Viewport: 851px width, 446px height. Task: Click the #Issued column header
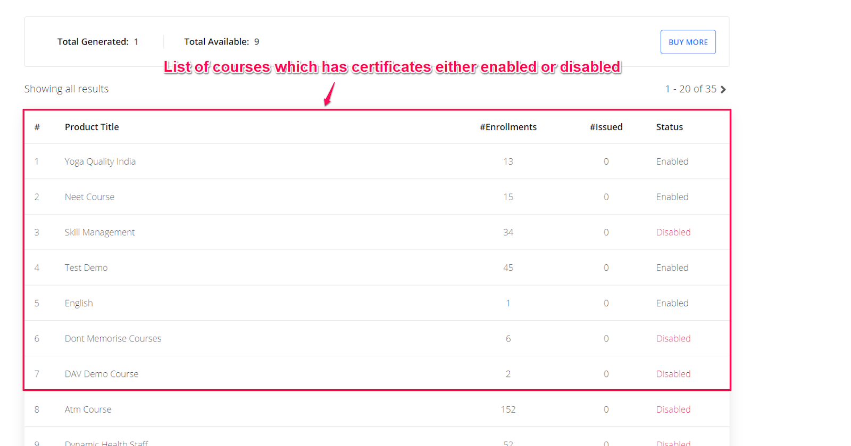(606, 127)
